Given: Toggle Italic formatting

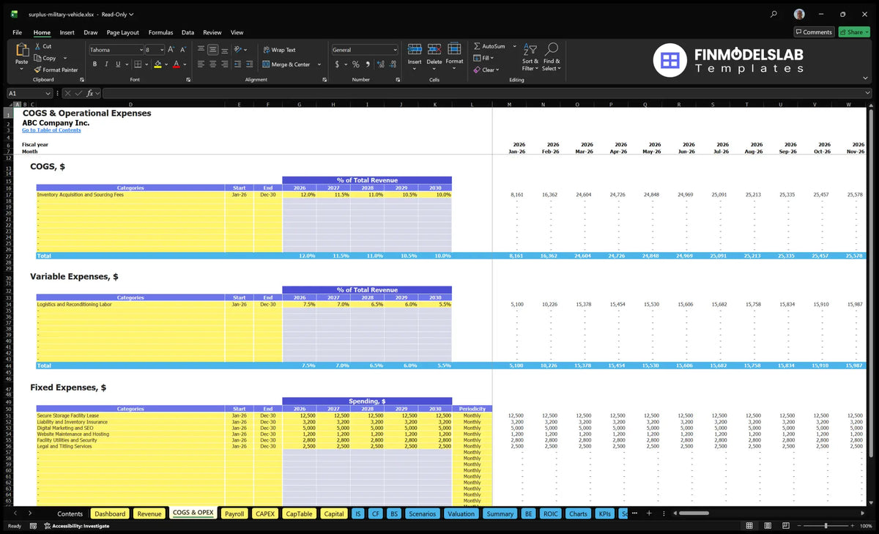Looking at the screenshot, I should click(106, 64).
